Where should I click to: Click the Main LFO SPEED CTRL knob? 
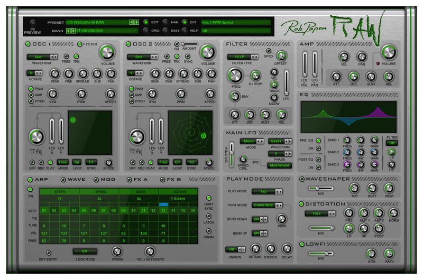point(243,158)
